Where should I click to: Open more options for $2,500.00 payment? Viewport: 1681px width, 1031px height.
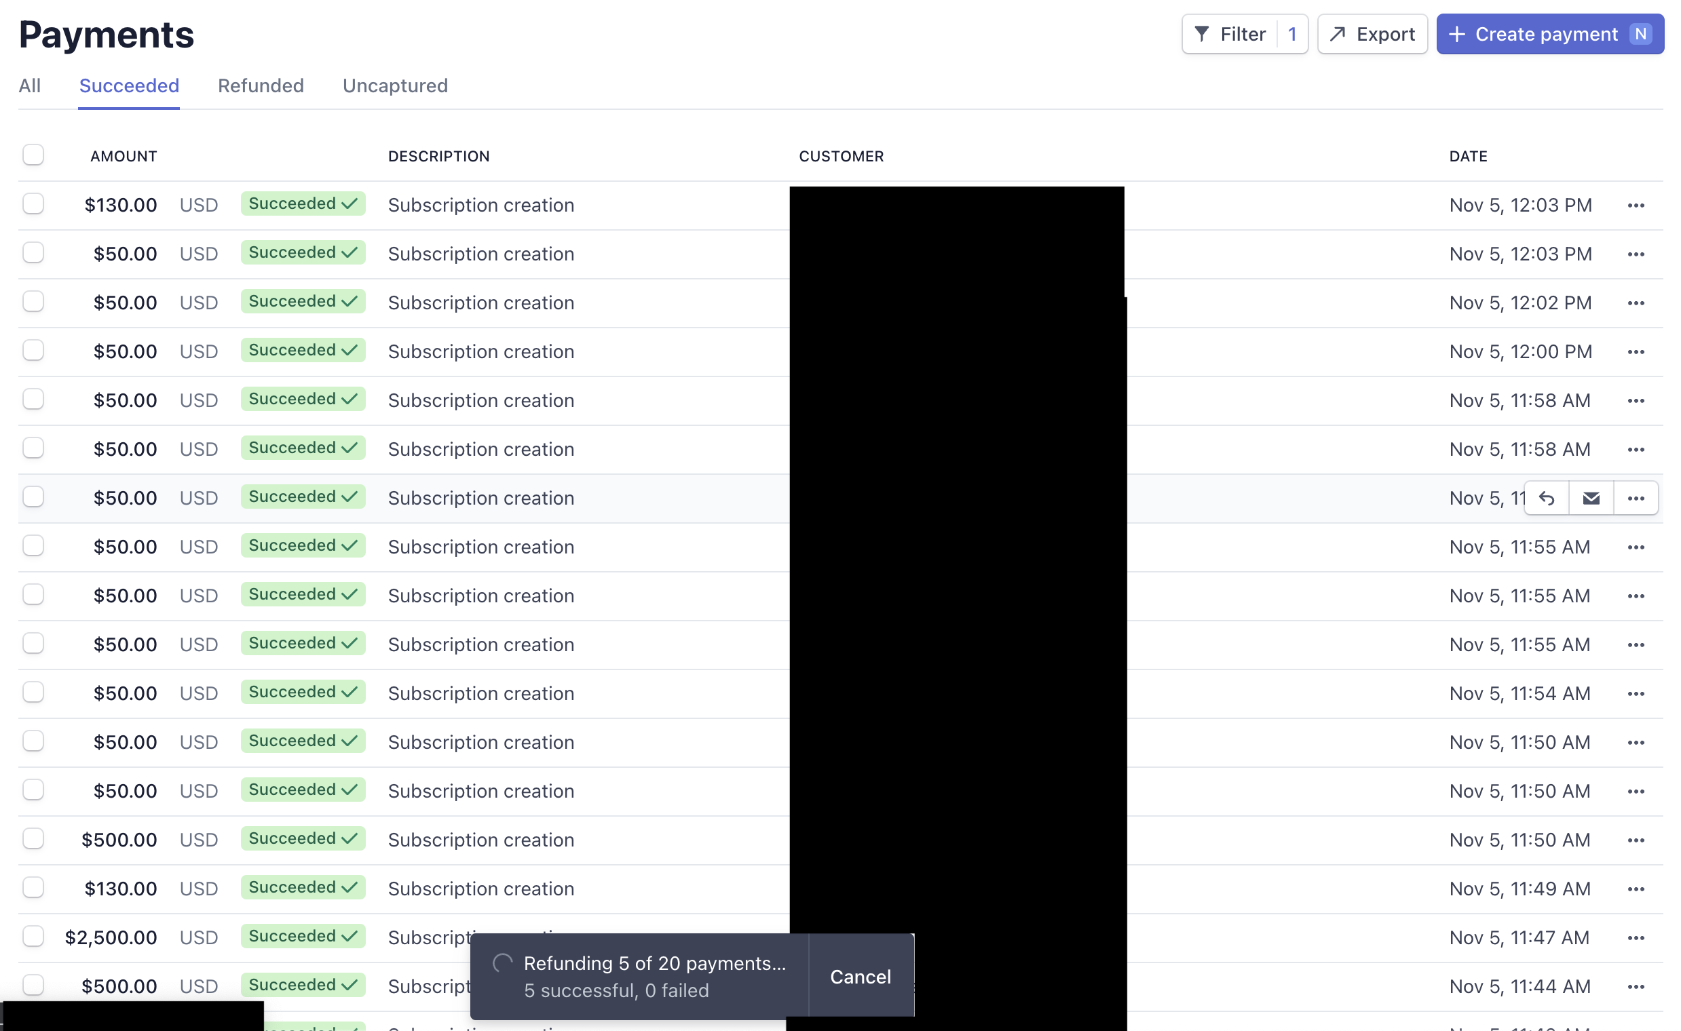(x=1636, y=937)
